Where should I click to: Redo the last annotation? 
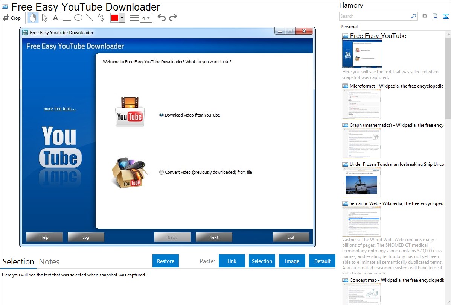[173, 18]
